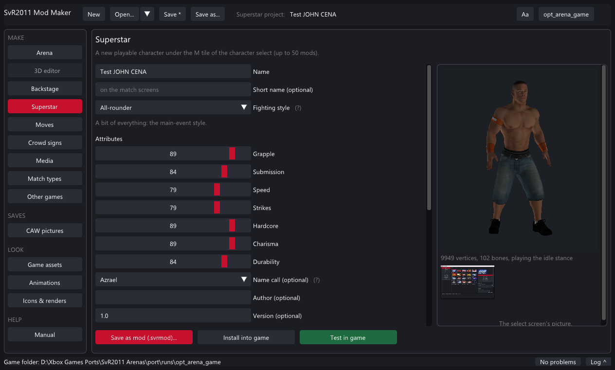
Task: Open the Log panel expander
Action: (598, 362)
